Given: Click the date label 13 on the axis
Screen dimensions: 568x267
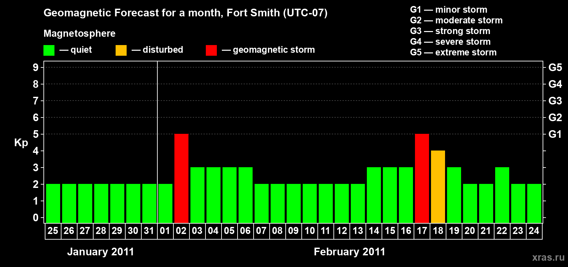Looking at the screenshot, I should [x=358, y=231].
